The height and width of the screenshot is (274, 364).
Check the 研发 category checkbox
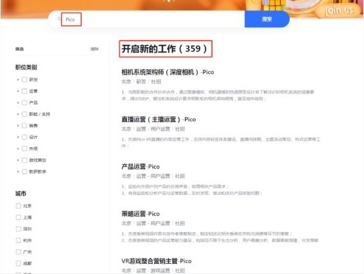24,80
